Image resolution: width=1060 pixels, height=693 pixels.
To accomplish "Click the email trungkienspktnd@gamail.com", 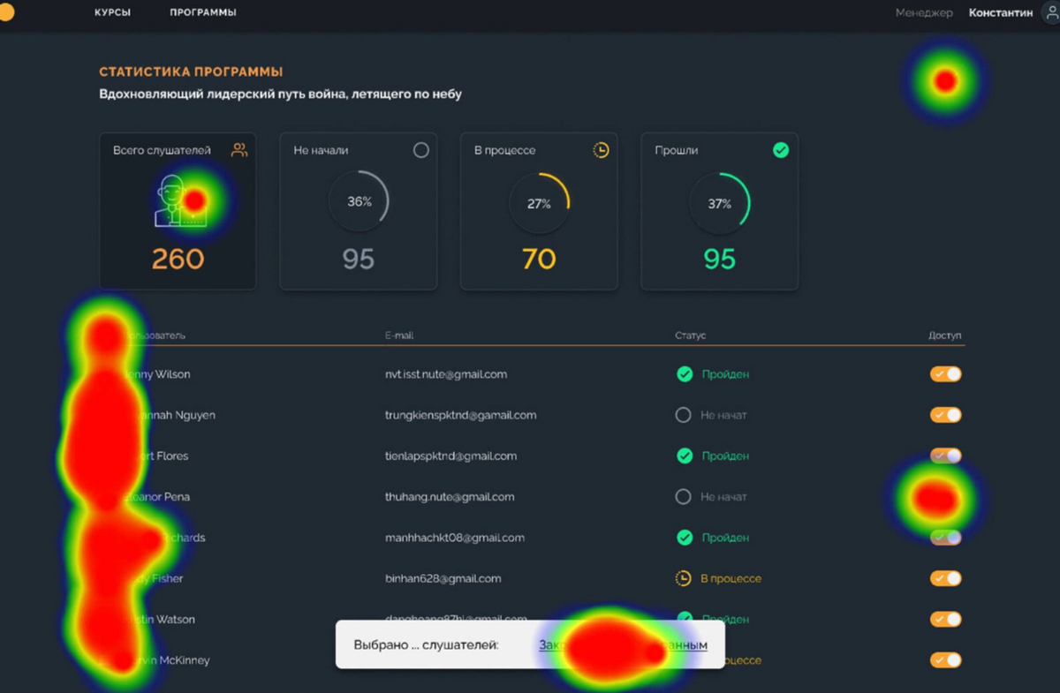I will (x=460, y=415).
